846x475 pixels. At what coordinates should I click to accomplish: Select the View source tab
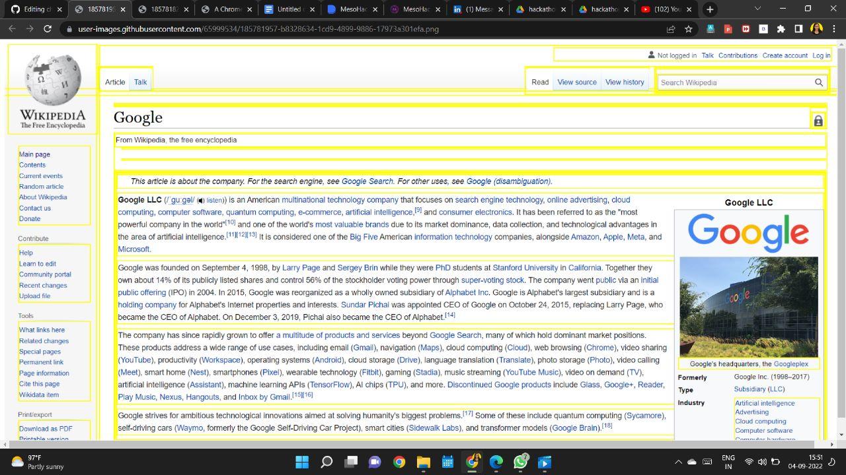pos(577,82)
